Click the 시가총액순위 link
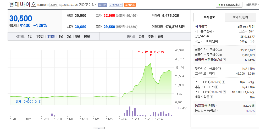This screenshot has width=266, height=129. tap(204, 31)
